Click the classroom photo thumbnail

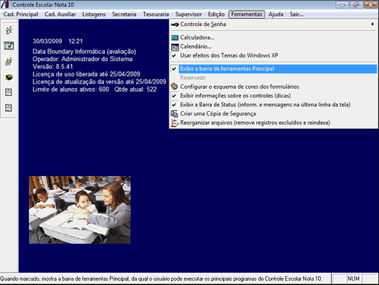(80, 210)
